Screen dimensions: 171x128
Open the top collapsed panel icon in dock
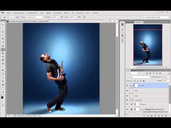click(122, 25)
